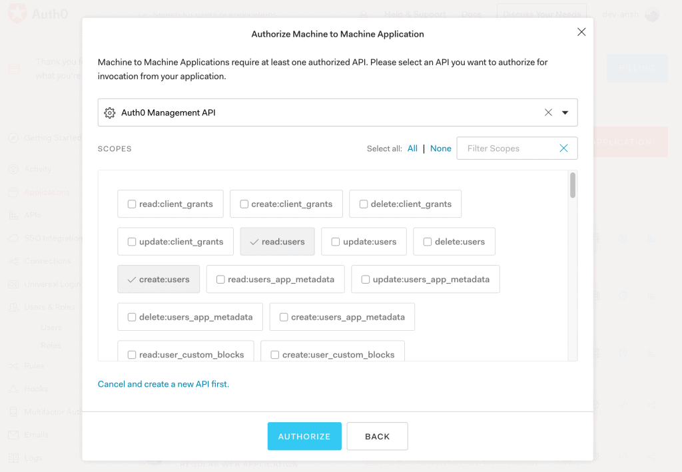The image size is (682, 472).
Task: Check the delete:users scope
Action: [x=428, y=242]
